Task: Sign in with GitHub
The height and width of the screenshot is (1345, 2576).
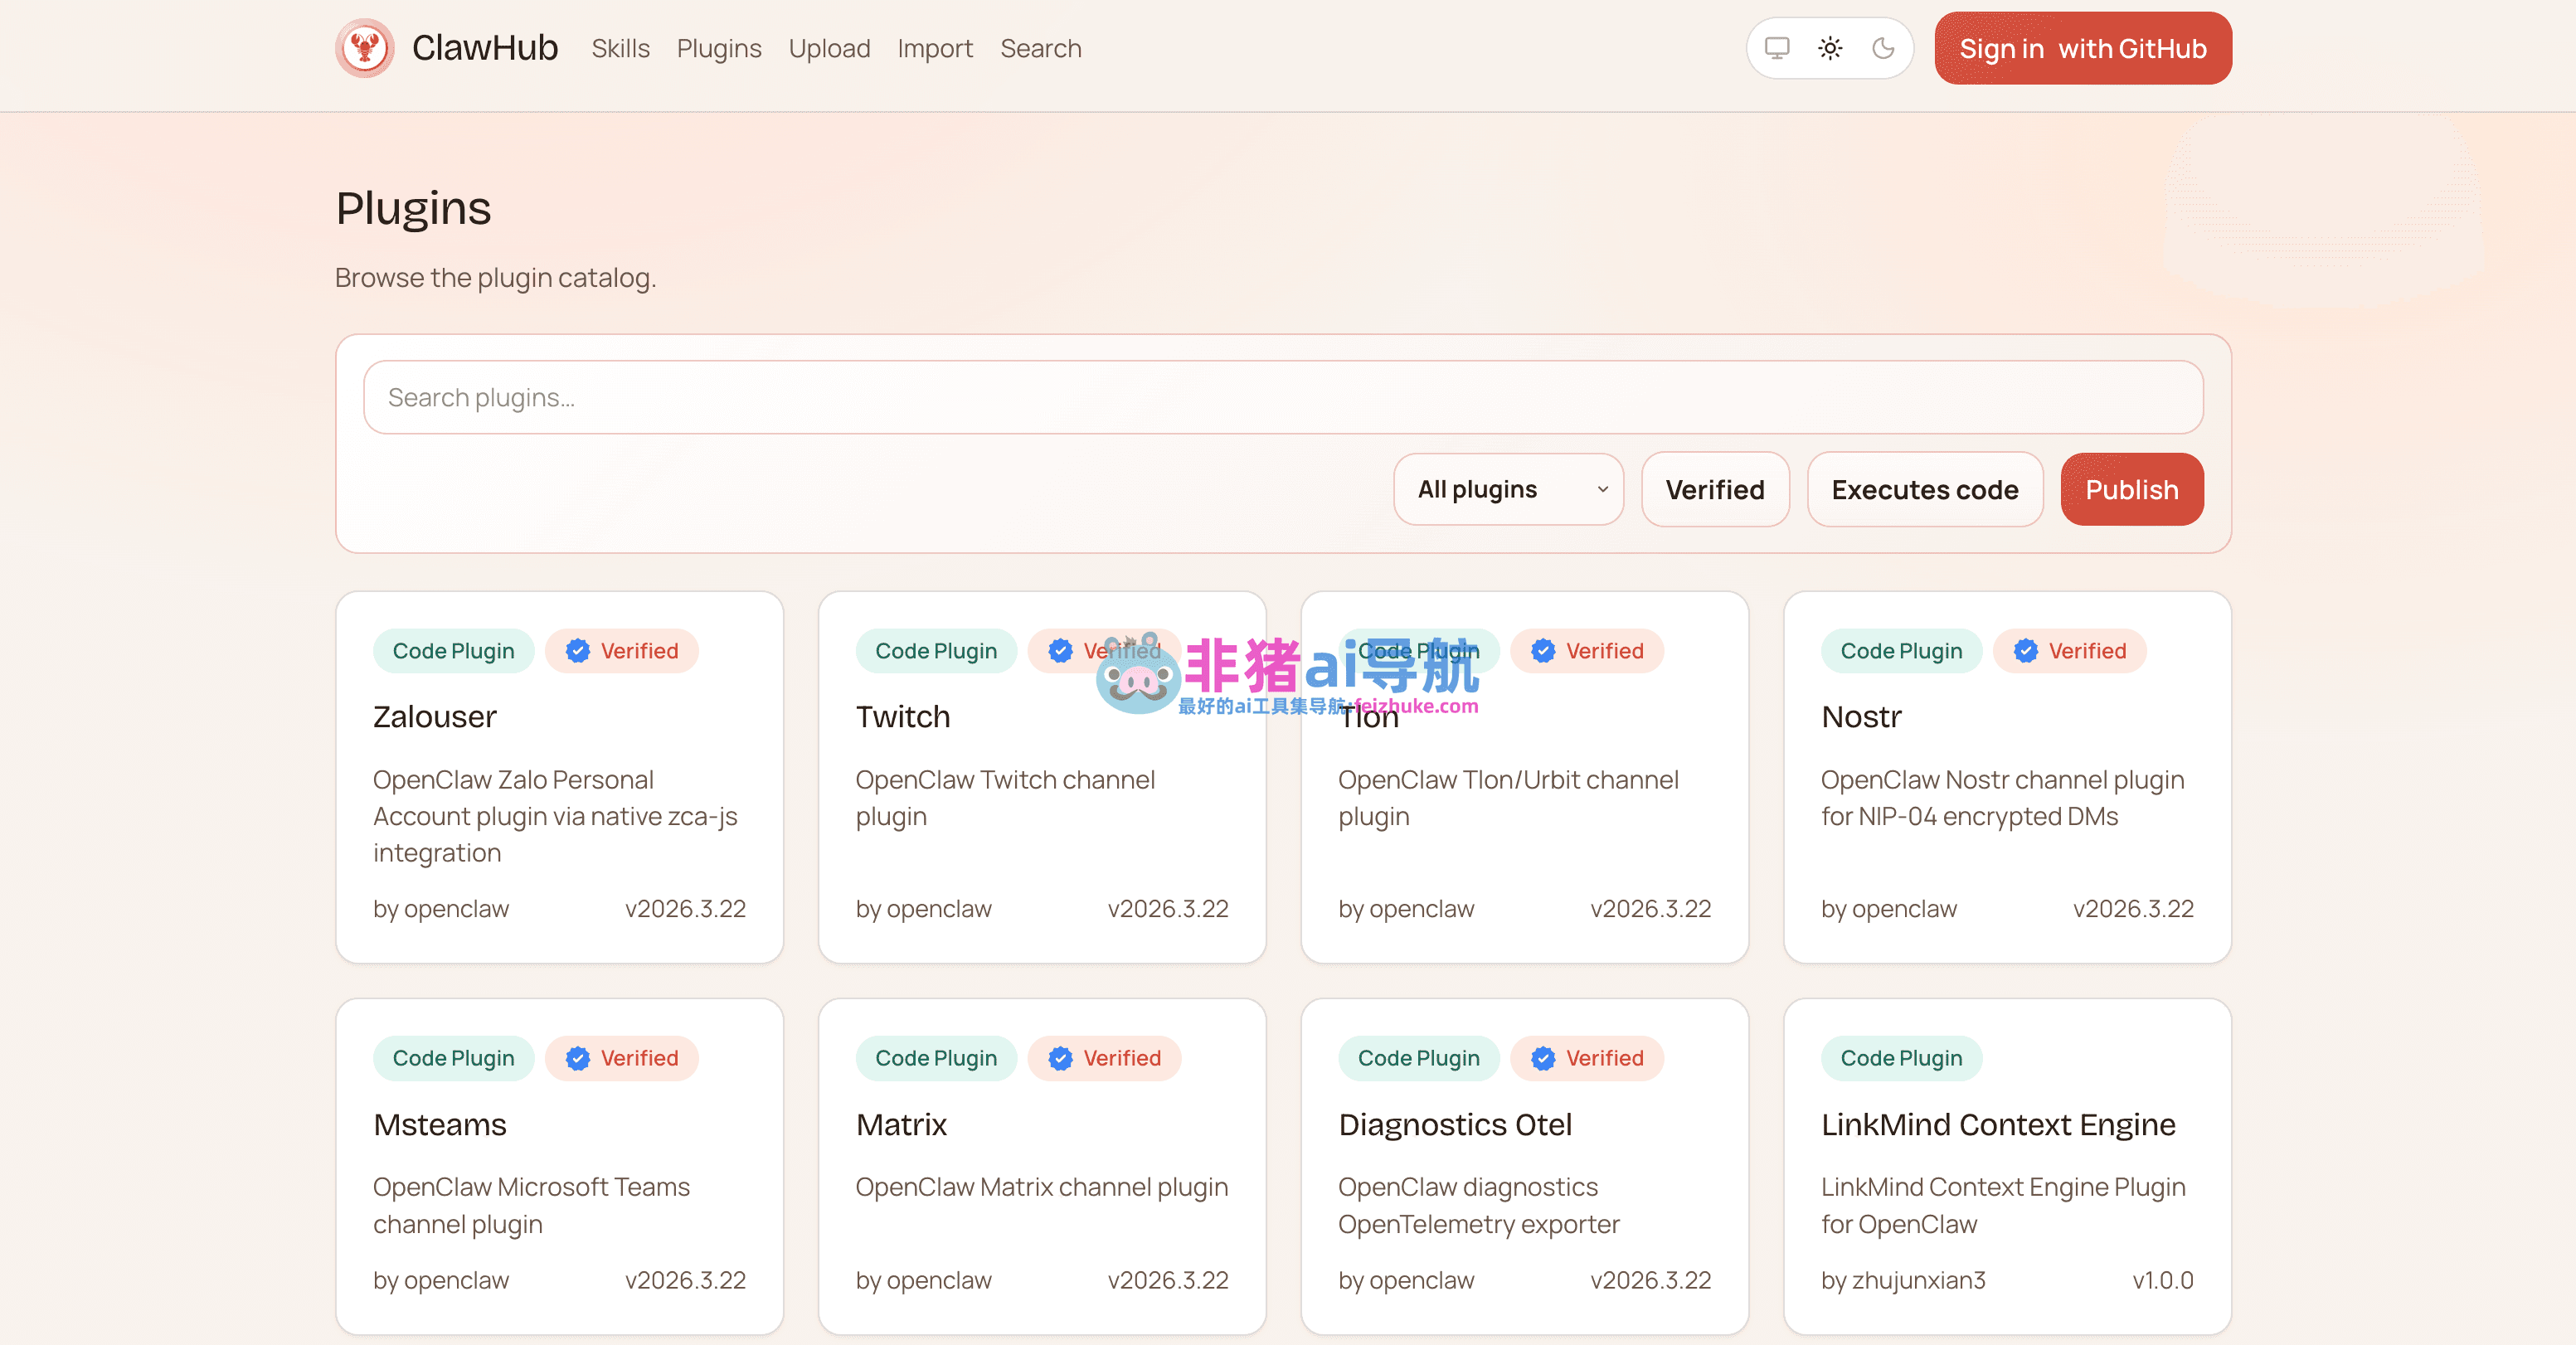Action: 2083,48
